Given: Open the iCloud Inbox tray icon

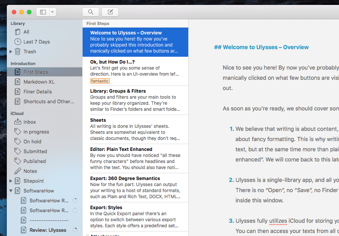Looking at the screenshot, I should tap(17, 122).
